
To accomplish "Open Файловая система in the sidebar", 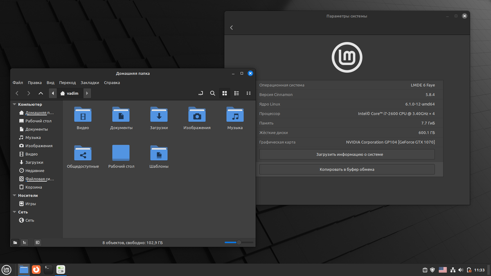I will click(36, 179).
